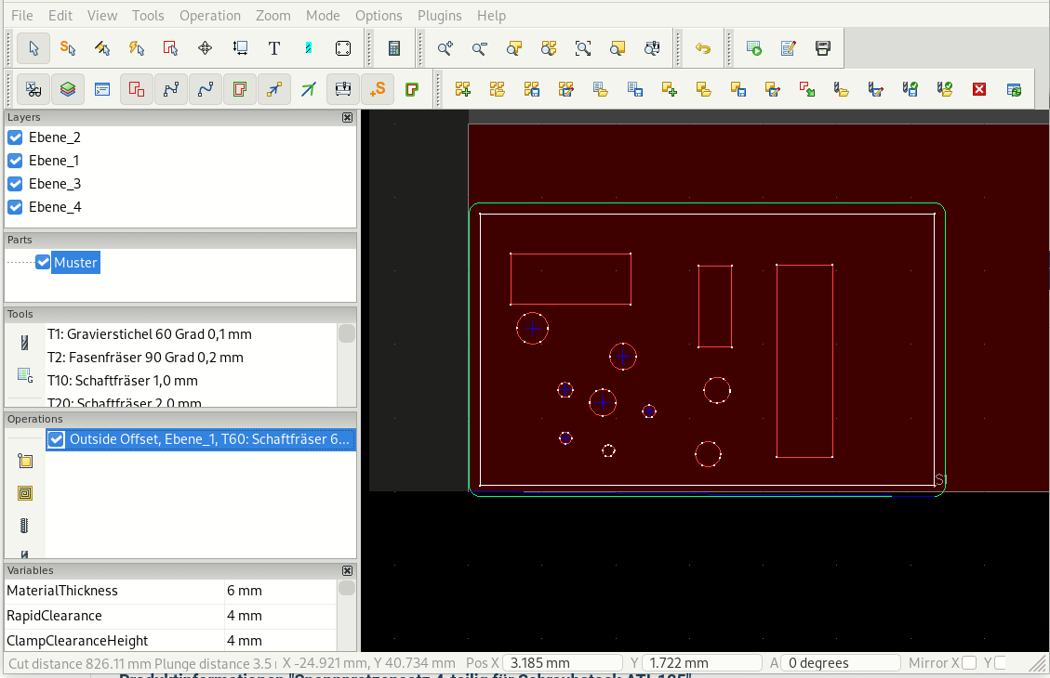Click the ClampClearanceHeight variable name
The width and height of the screenshot is (1050, 678).
77,641
